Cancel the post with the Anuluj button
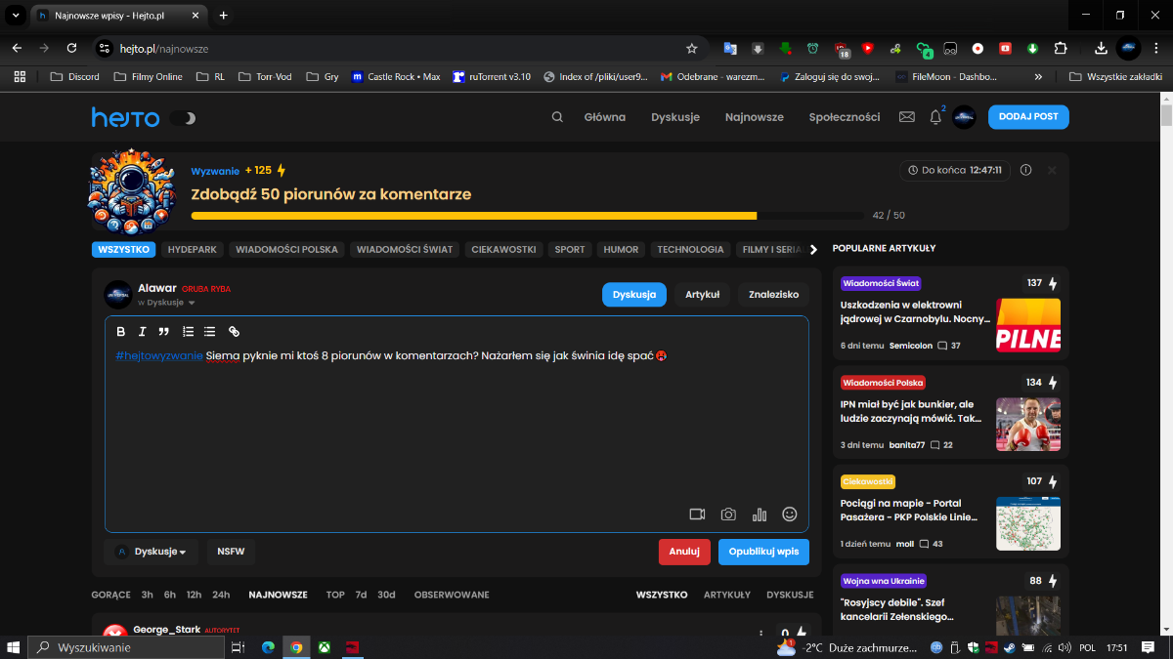This screenshot has height=659, width=1173. pos(684,552)
